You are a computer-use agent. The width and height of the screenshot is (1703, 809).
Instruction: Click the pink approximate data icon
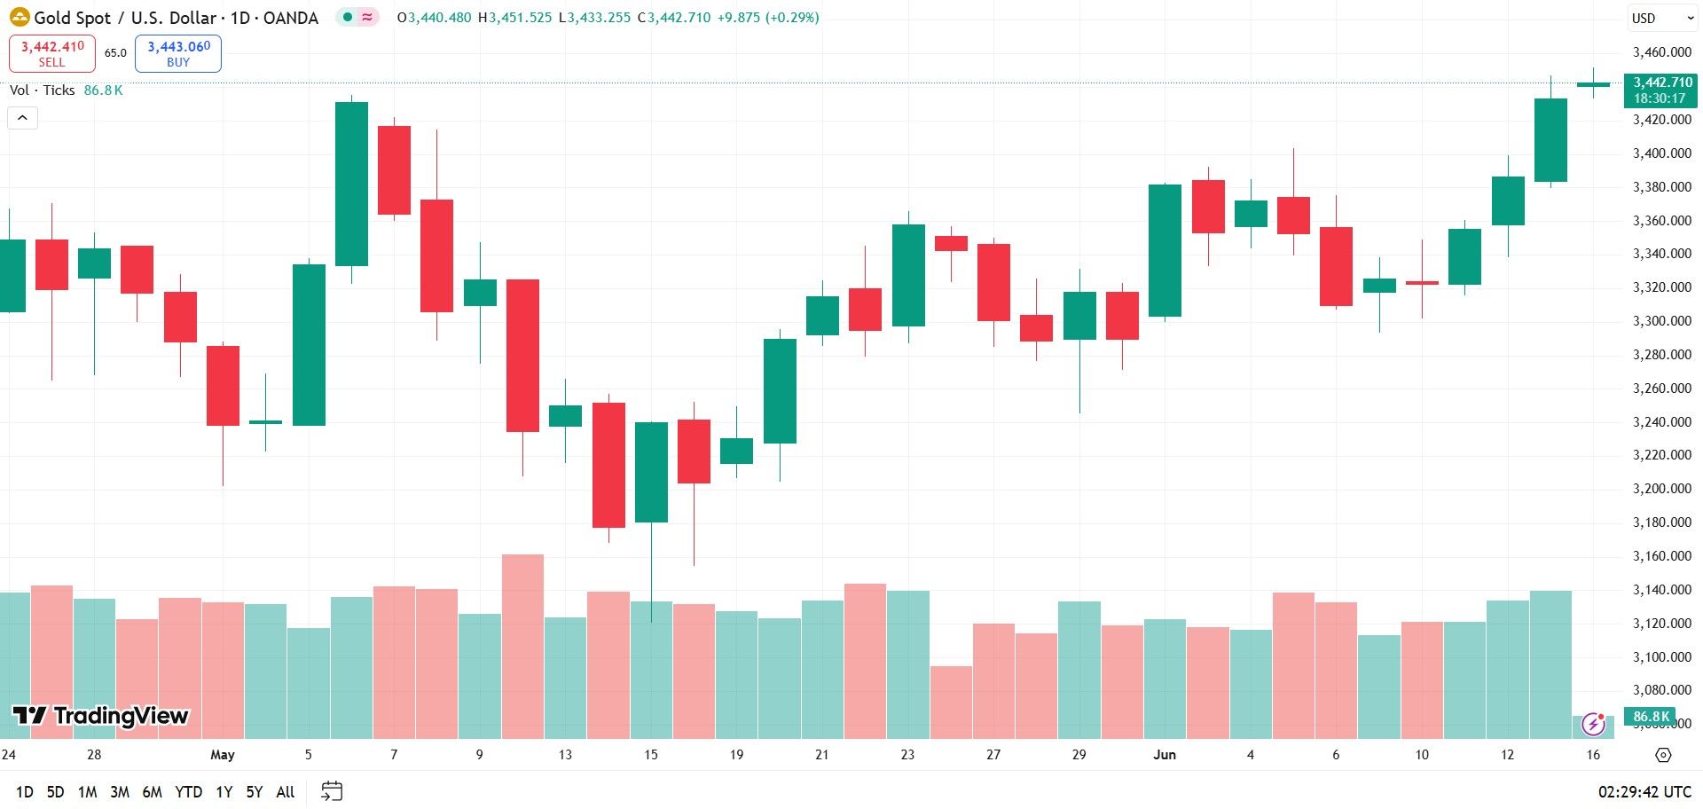pyautogui.click(x=367, y=17)
